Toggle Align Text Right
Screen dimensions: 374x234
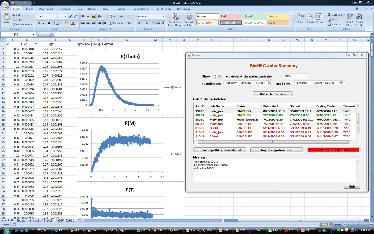[x=93, y=23]
